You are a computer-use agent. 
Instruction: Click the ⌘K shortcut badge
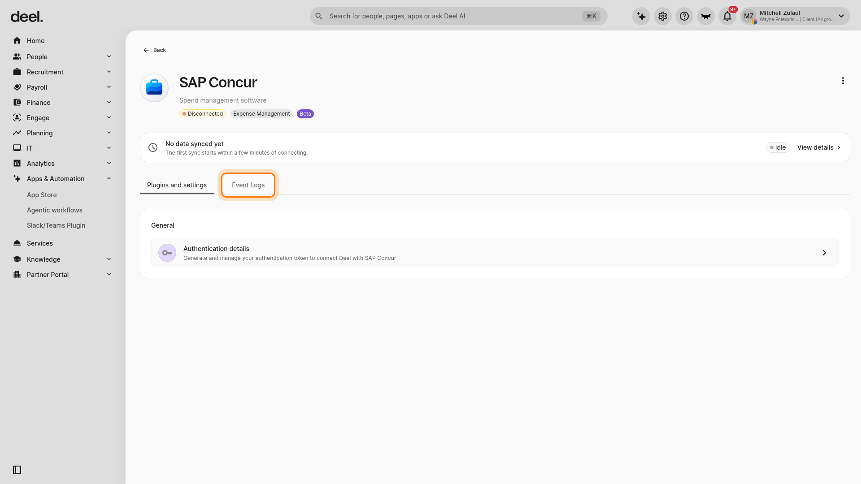591,16
